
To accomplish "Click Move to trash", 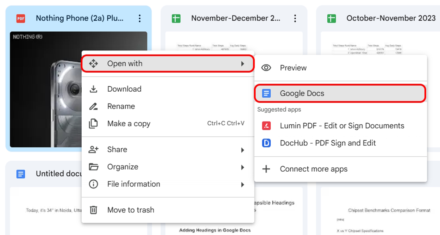I will tap(130, 210).
